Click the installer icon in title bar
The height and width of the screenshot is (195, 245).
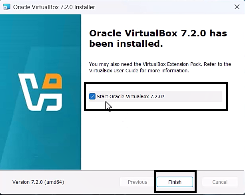(6, 7)
